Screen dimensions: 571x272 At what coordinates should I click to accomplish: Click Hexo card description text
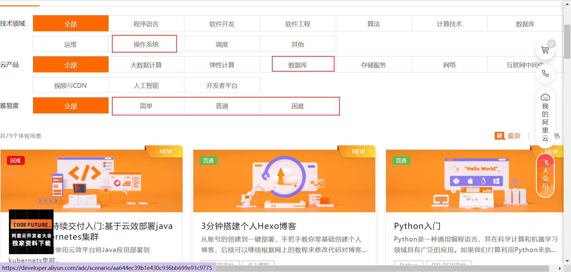[x=284, y=244]
